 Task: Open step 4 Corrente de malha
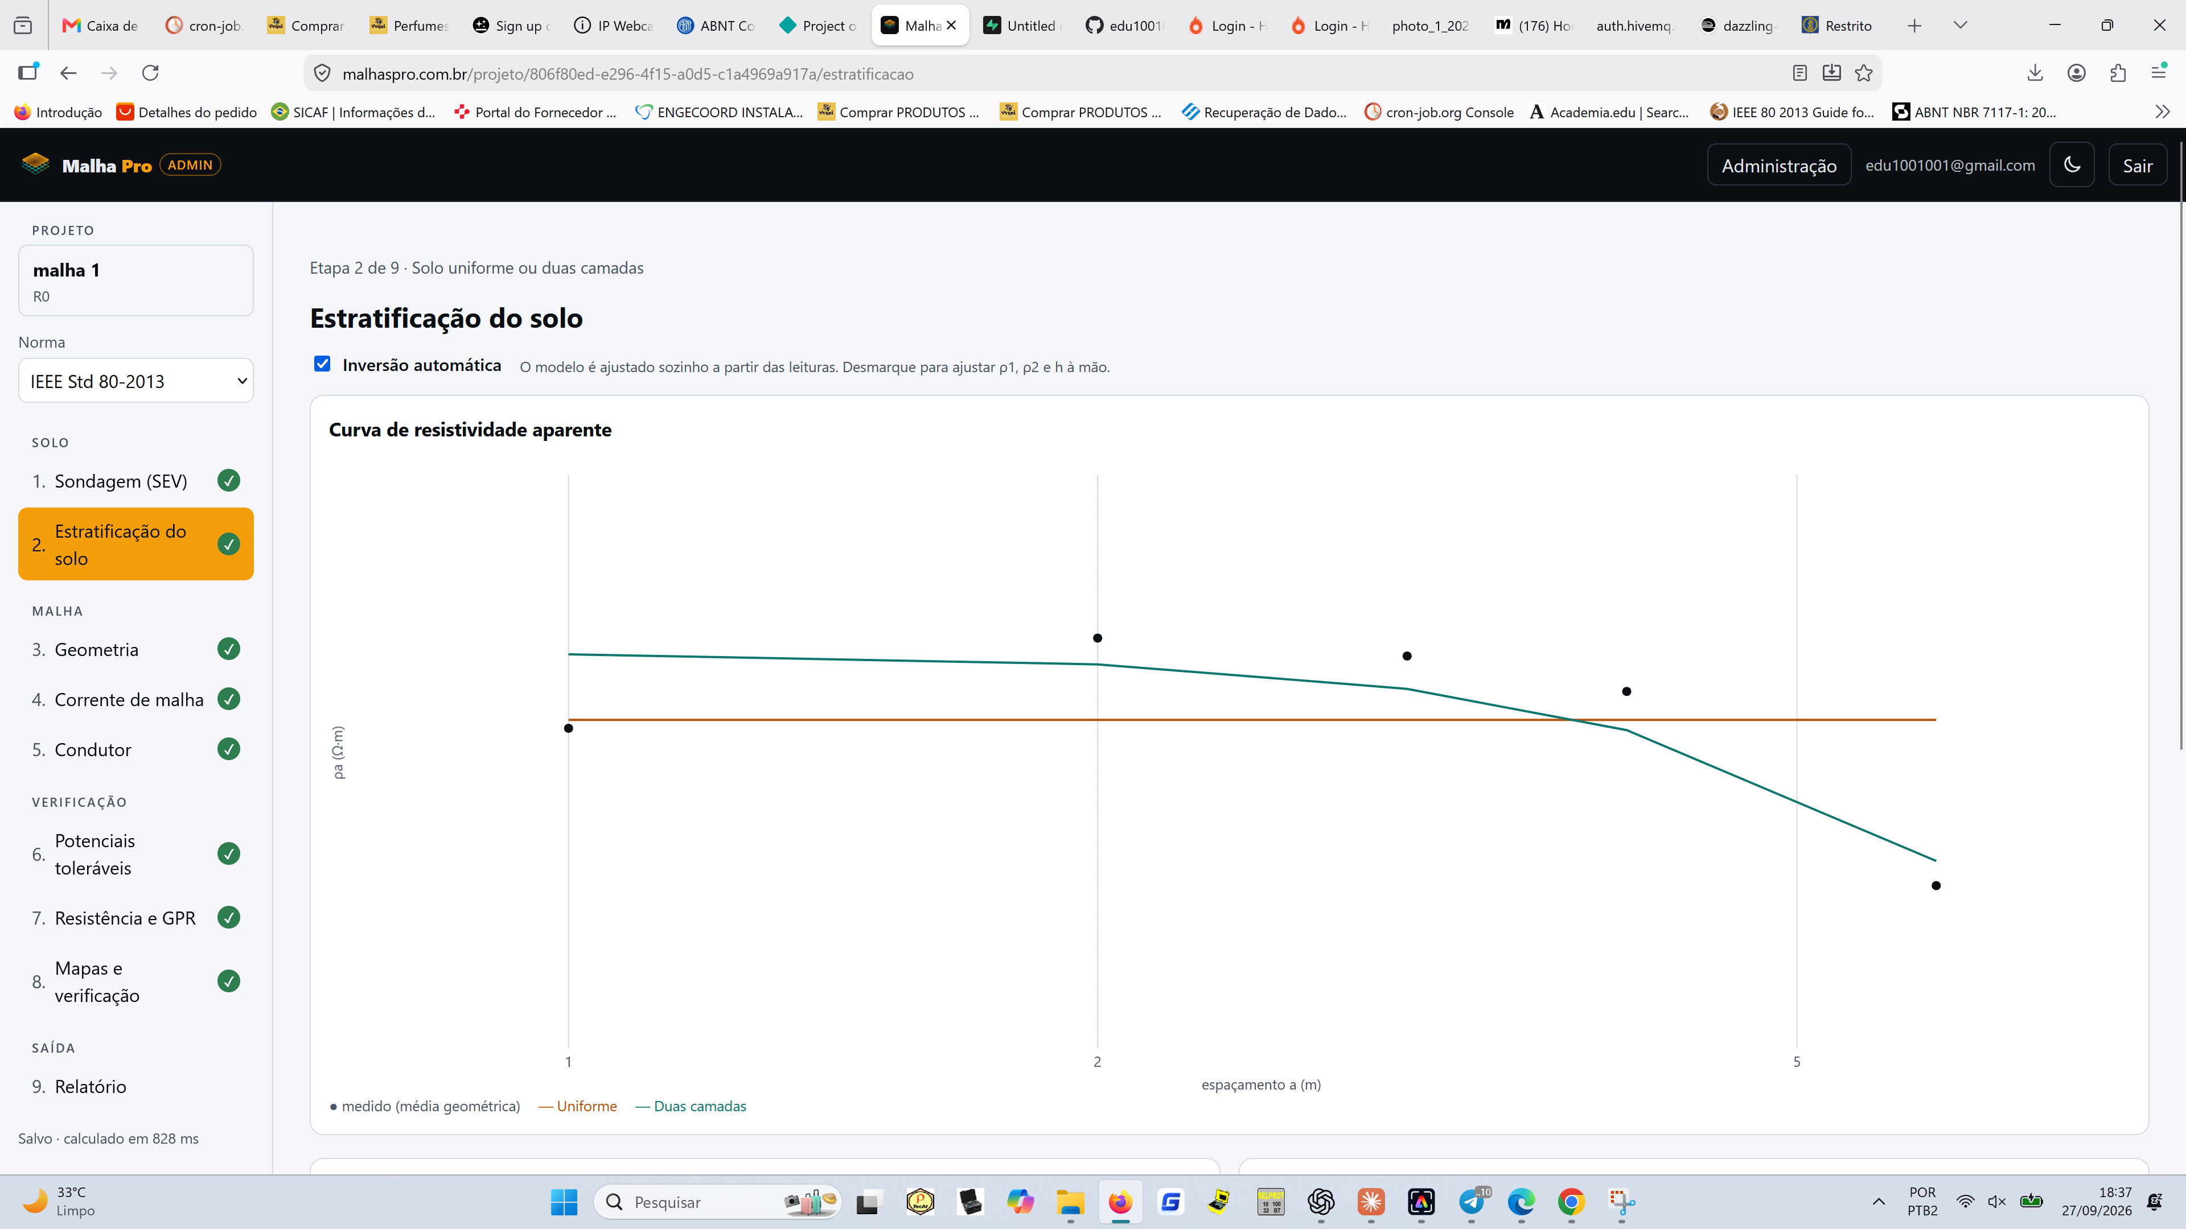pyautogui.click(x=136, y=699)
